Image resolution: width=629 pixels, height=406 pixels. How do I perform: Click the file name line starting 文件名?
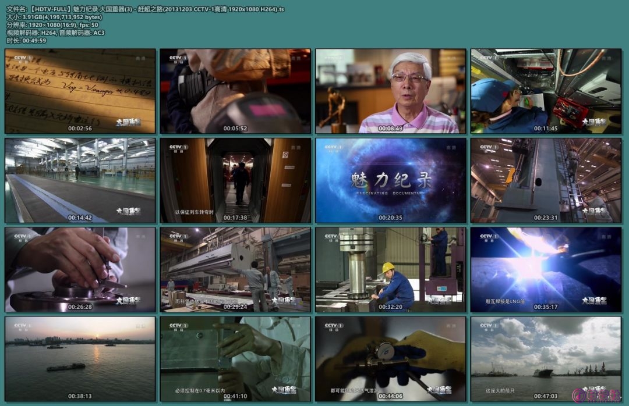coord(145,9)
